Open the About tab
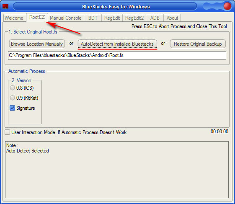This screenshot has width=235, height=204. tap(172, 18)
